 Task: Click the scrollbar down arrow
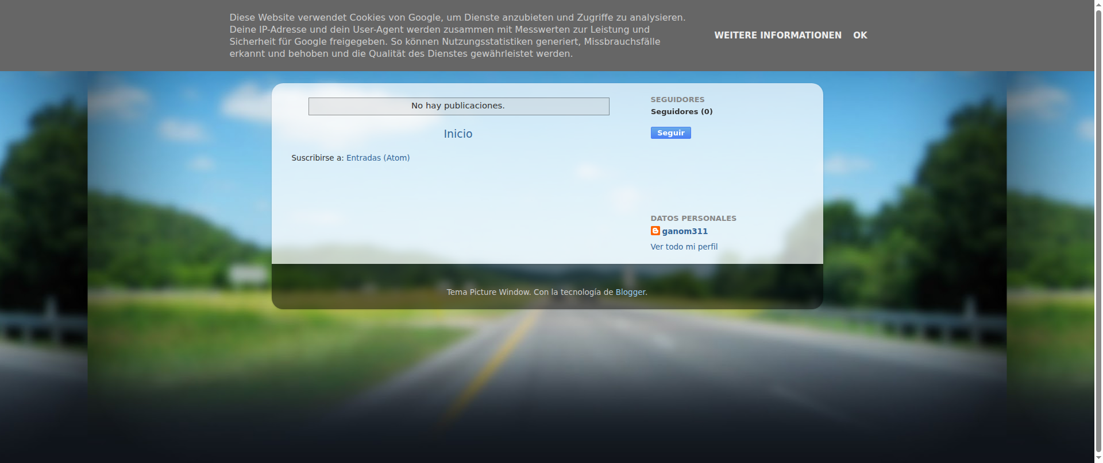click(1098, 458)
